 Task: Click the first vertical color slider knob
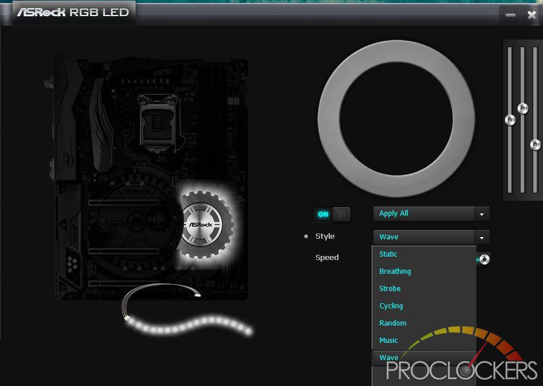510,120
